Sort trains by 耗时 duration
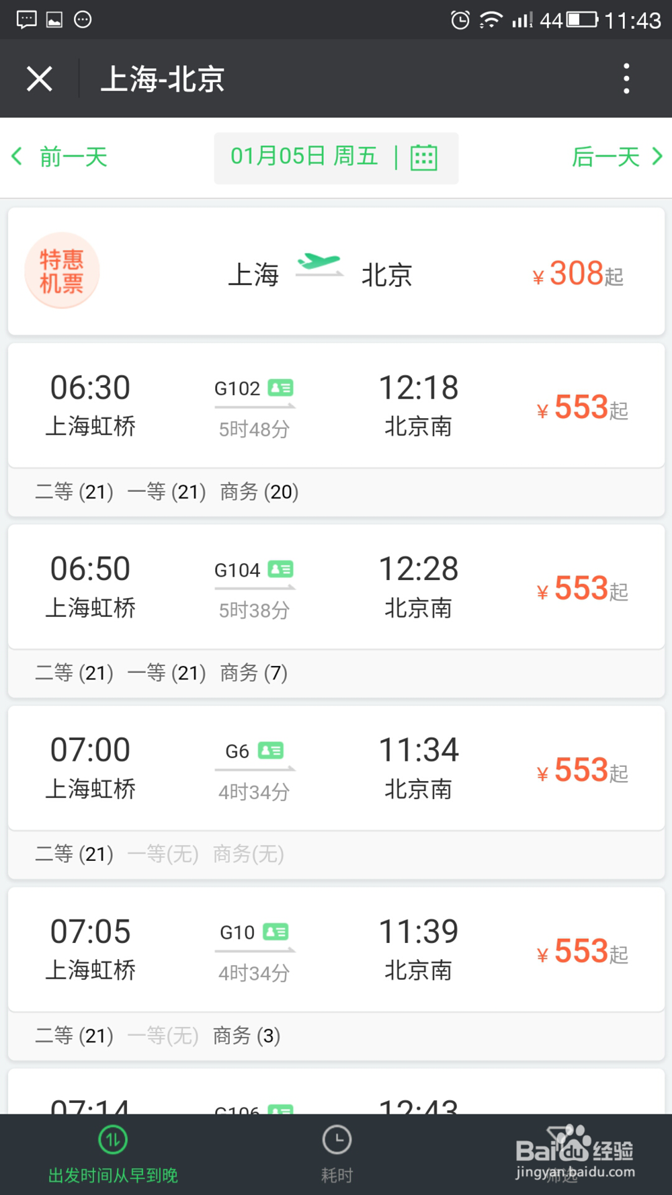 coord(337,1155)
